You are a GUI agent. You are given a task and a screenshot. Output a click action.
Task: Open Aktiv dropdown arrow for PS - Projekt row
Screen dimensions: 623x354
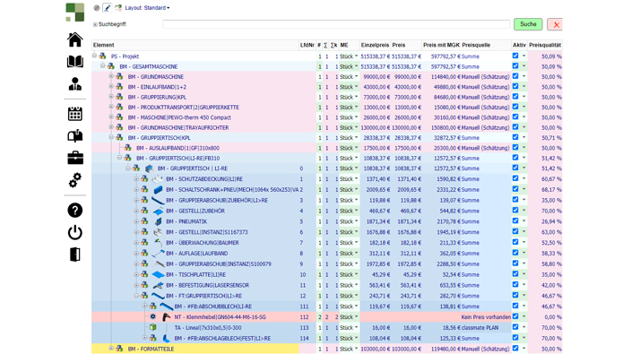523,56
